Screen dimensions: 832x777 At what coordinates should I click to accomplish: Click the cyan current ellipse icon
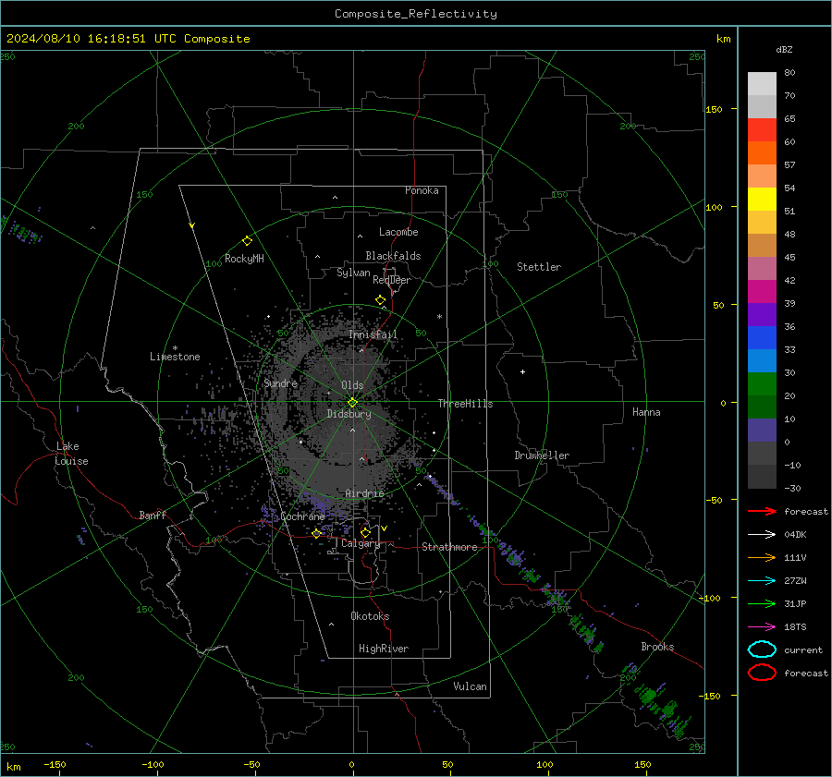762,650
